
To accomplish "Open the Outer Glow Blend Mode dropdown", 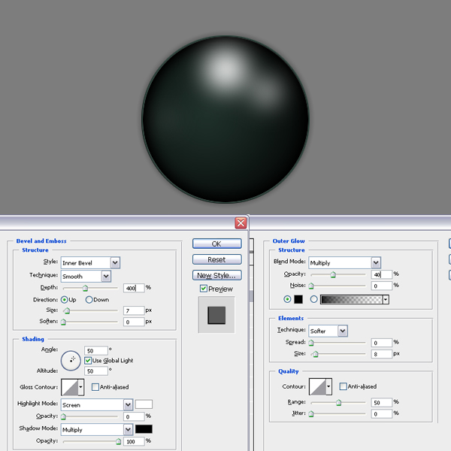I will tap(344, 262).
